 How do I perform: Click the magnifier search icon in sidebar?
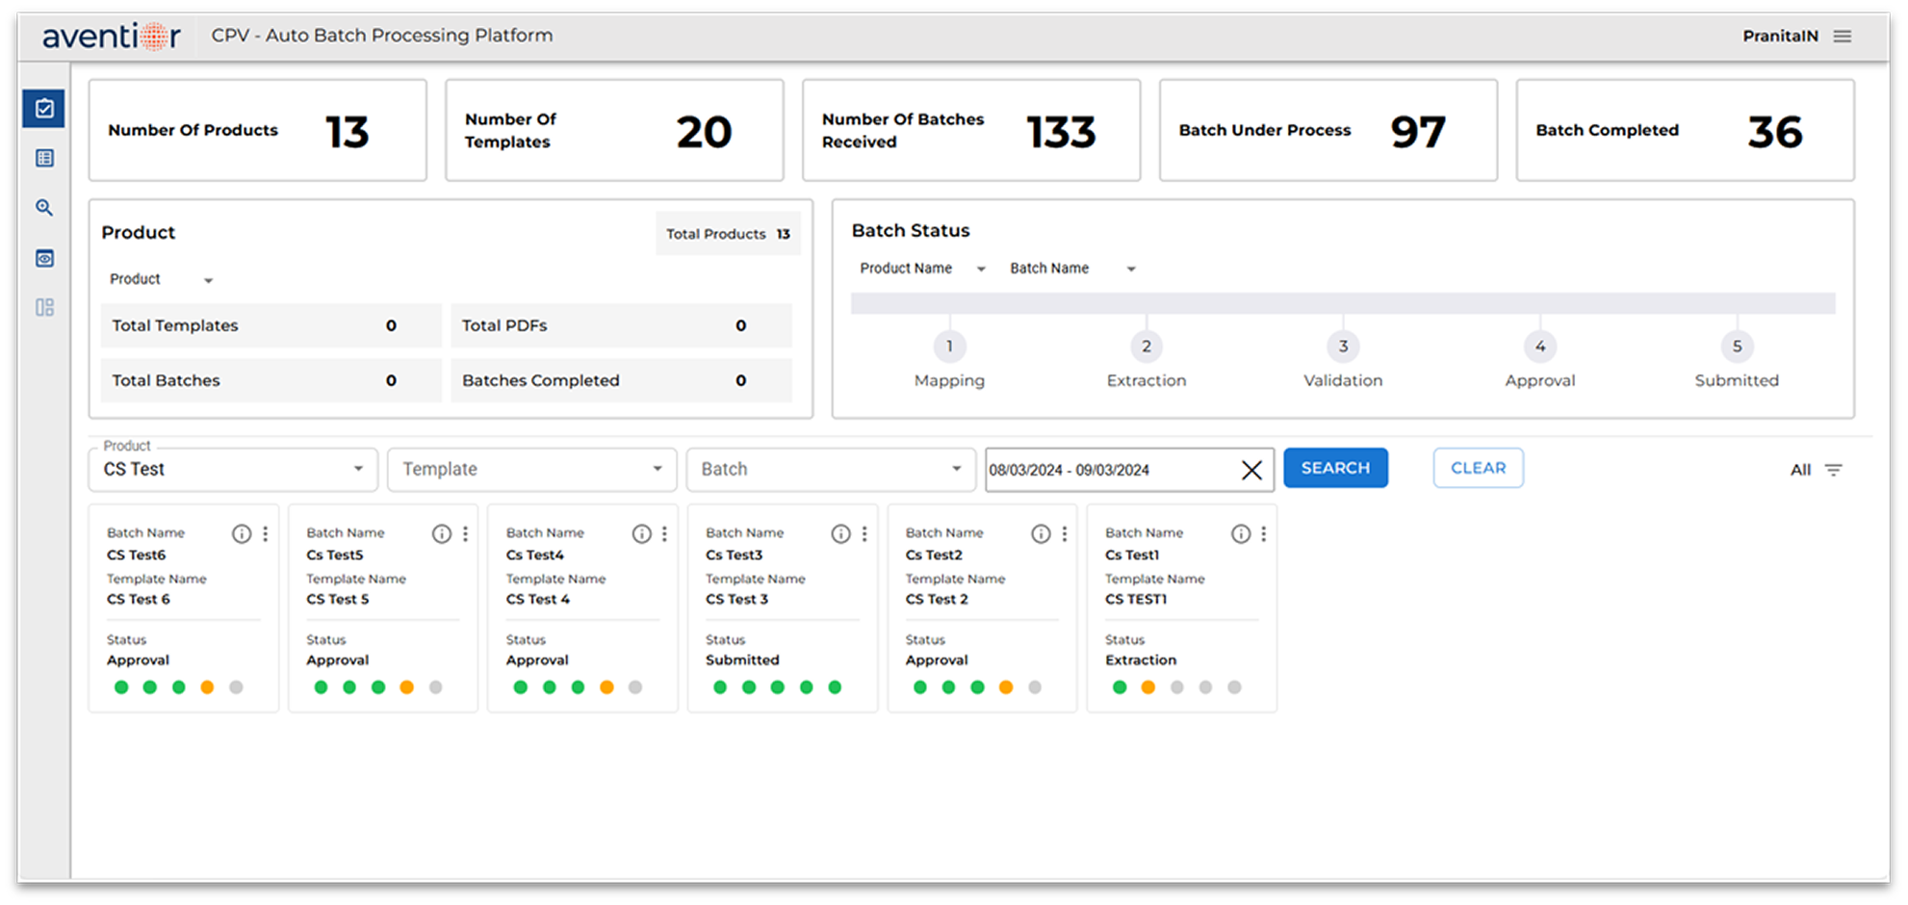[43, 208]
